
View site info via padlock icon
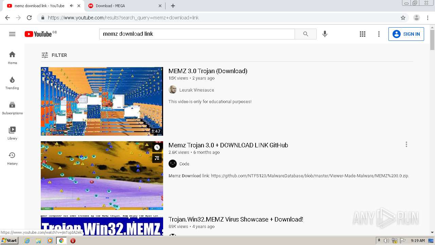pos(42,18)
